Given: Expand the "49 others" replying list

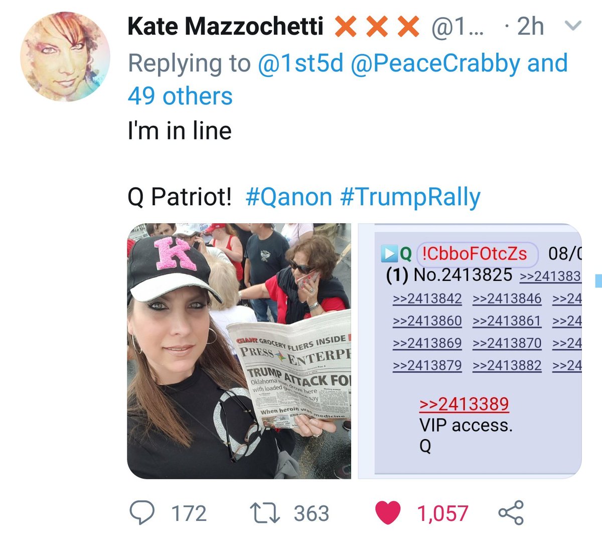Looking at the screenshot, I should coord(180,96).
